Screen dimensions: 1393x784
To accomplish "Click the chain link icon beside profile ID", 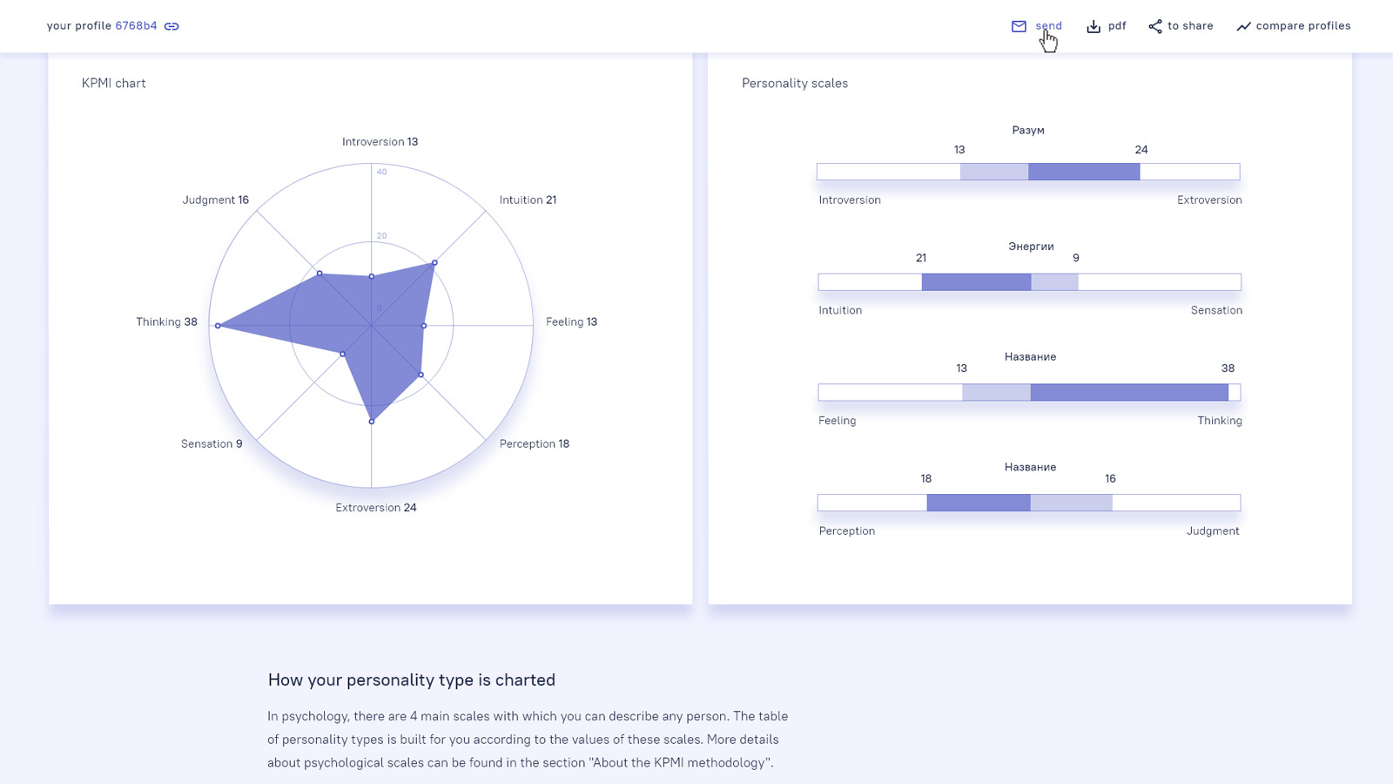I will (172, 26).
